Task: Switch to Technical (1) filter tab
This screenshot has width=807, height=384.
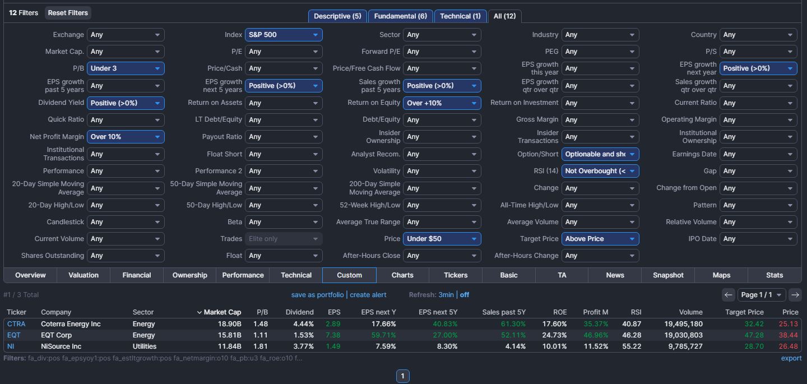Action: 460,16
